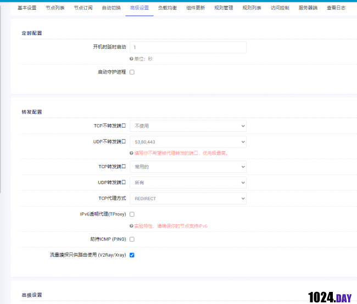Select the 访问控制 tab
The width and height of the screenshot is (357, 304).
click(x=280, y=8)
